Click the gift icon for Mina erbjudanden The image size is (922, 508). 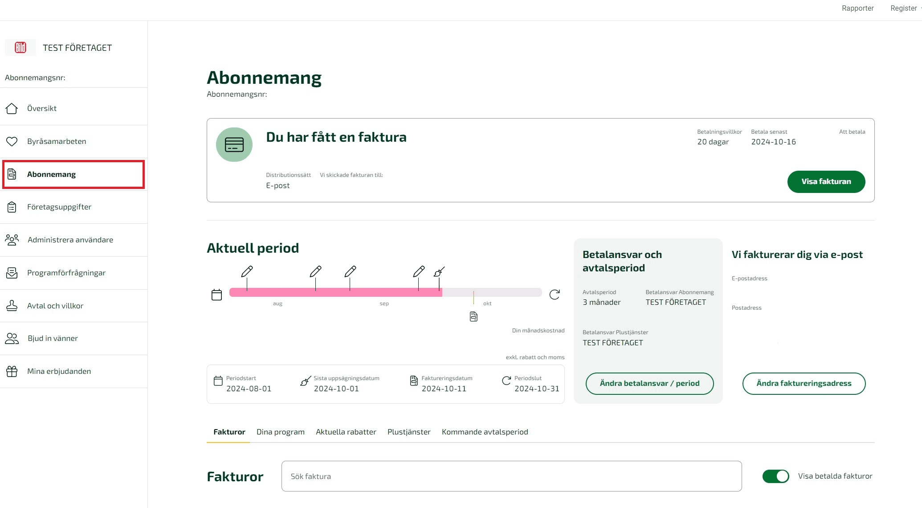pos(12,371)
